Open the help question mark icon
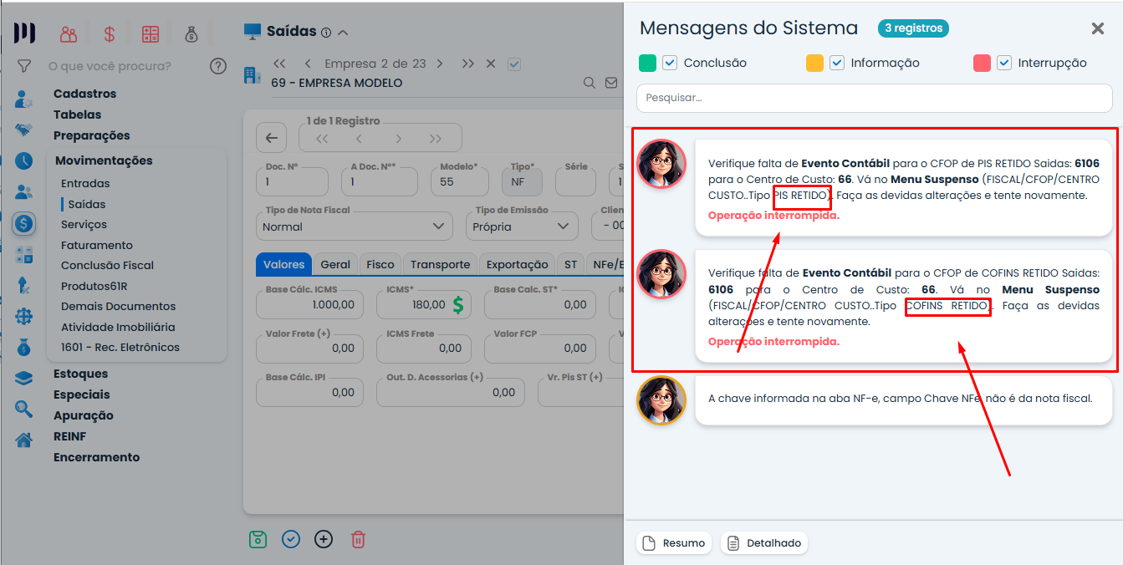The height and width of the screenshot is (565, 1123). (218, 66)
